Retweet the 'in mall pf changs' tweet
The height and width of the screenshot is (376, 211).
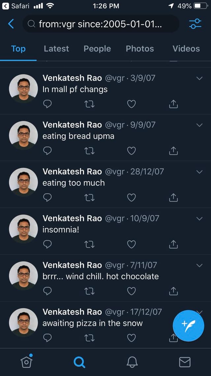point(89,104)
